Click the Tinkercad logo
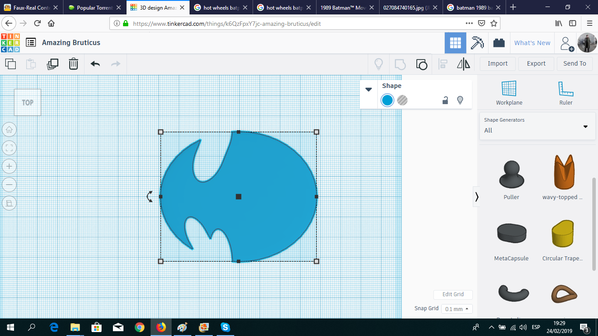The width and height of the screenshot is (598, 336). (11, 42)
